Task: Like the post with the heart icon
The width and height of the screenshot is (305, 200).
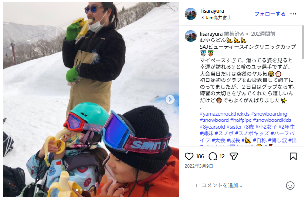Action: (189, 156)
